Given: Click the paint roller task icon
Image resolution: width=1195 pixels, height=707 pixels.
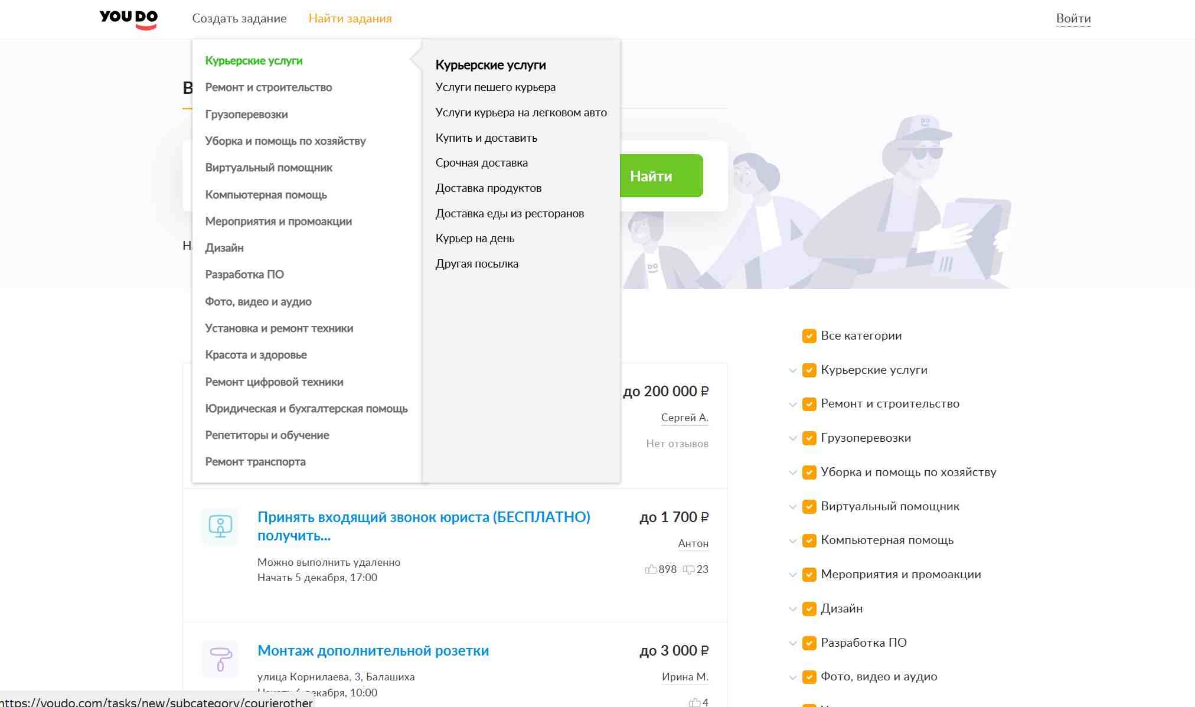Looking at the screenshot, I should click(220, 659).
